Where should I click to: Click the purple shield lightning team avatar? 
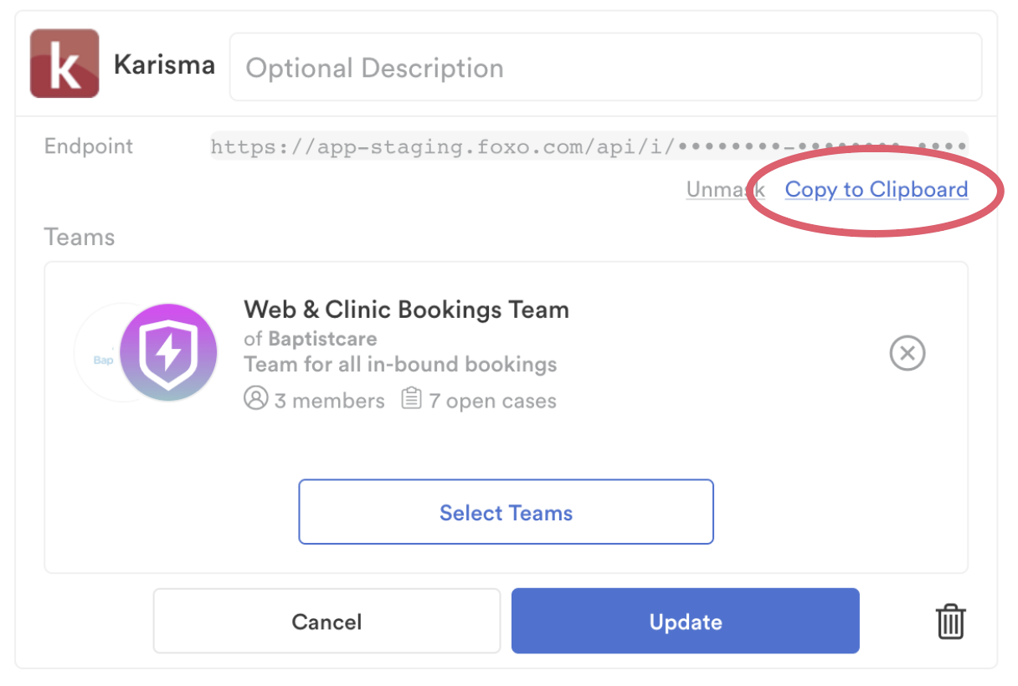[168, 352]
